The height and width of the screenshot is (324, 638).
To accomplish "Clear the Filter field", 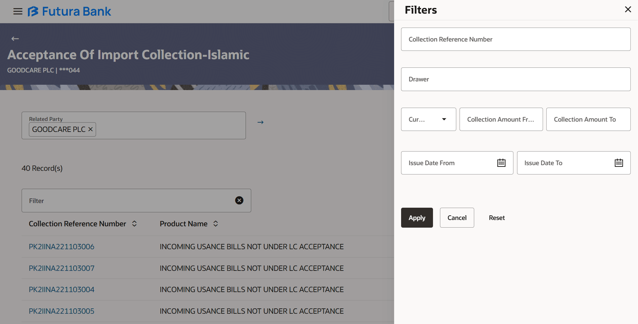I will [239, 200].
